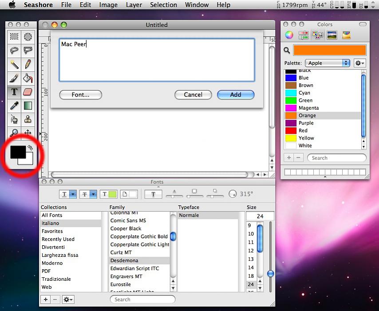Screen dimensions: 379x311
Task: Select the eraser tool
Action: [28, 92]
